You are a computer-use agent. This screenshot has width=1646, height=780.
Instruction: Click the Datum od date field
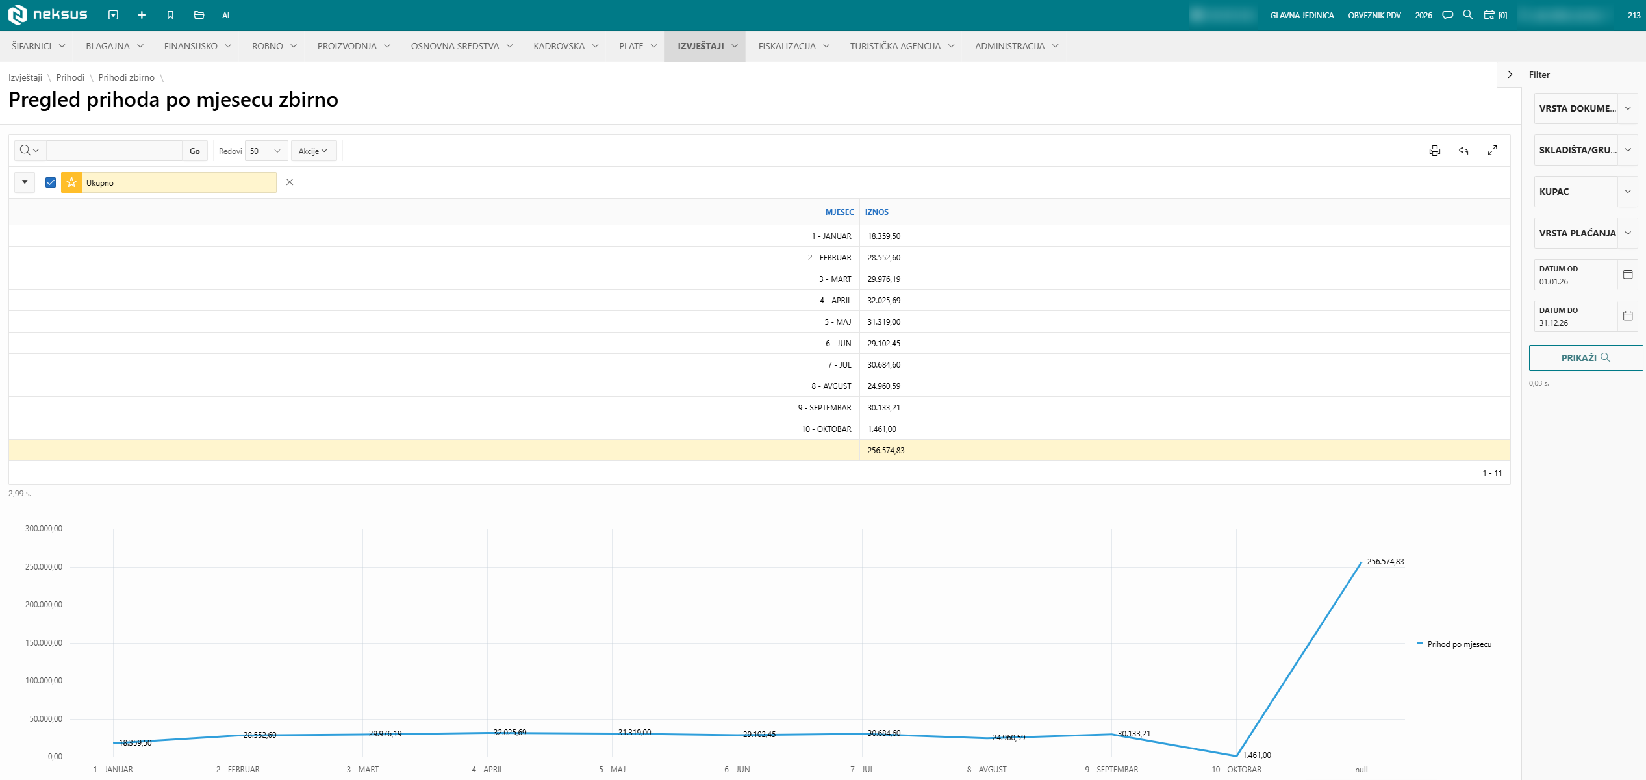[1575, 275]
